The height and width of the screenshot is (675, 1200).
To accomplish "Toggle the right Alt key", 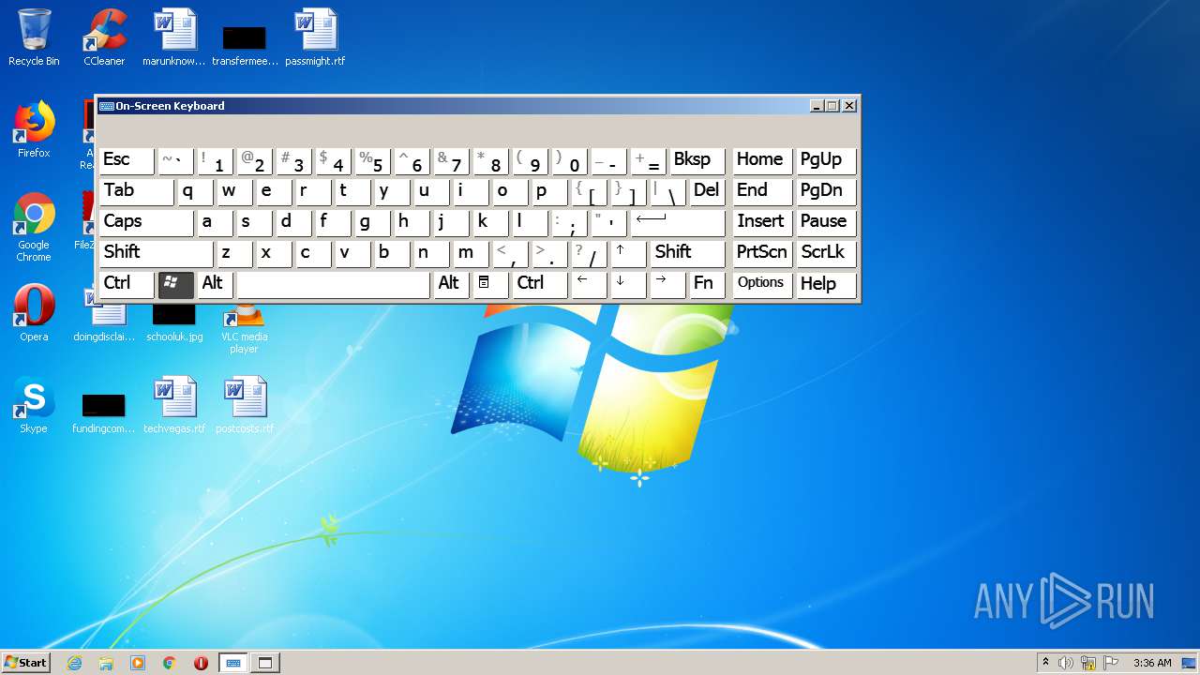I will (x=450, y=284).
